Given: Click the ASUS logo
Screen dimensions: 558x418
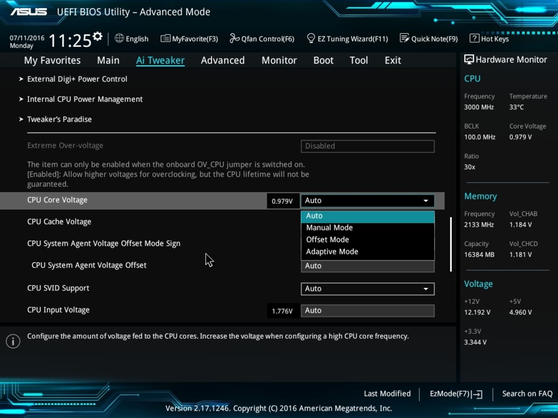Looking at the screenshot, I should point(29,11).
